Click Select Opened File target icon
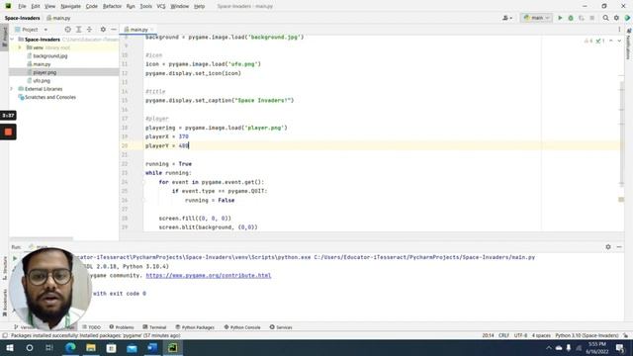Image resolution: width=633 pixels, height=356 pixels. (68, 30)
